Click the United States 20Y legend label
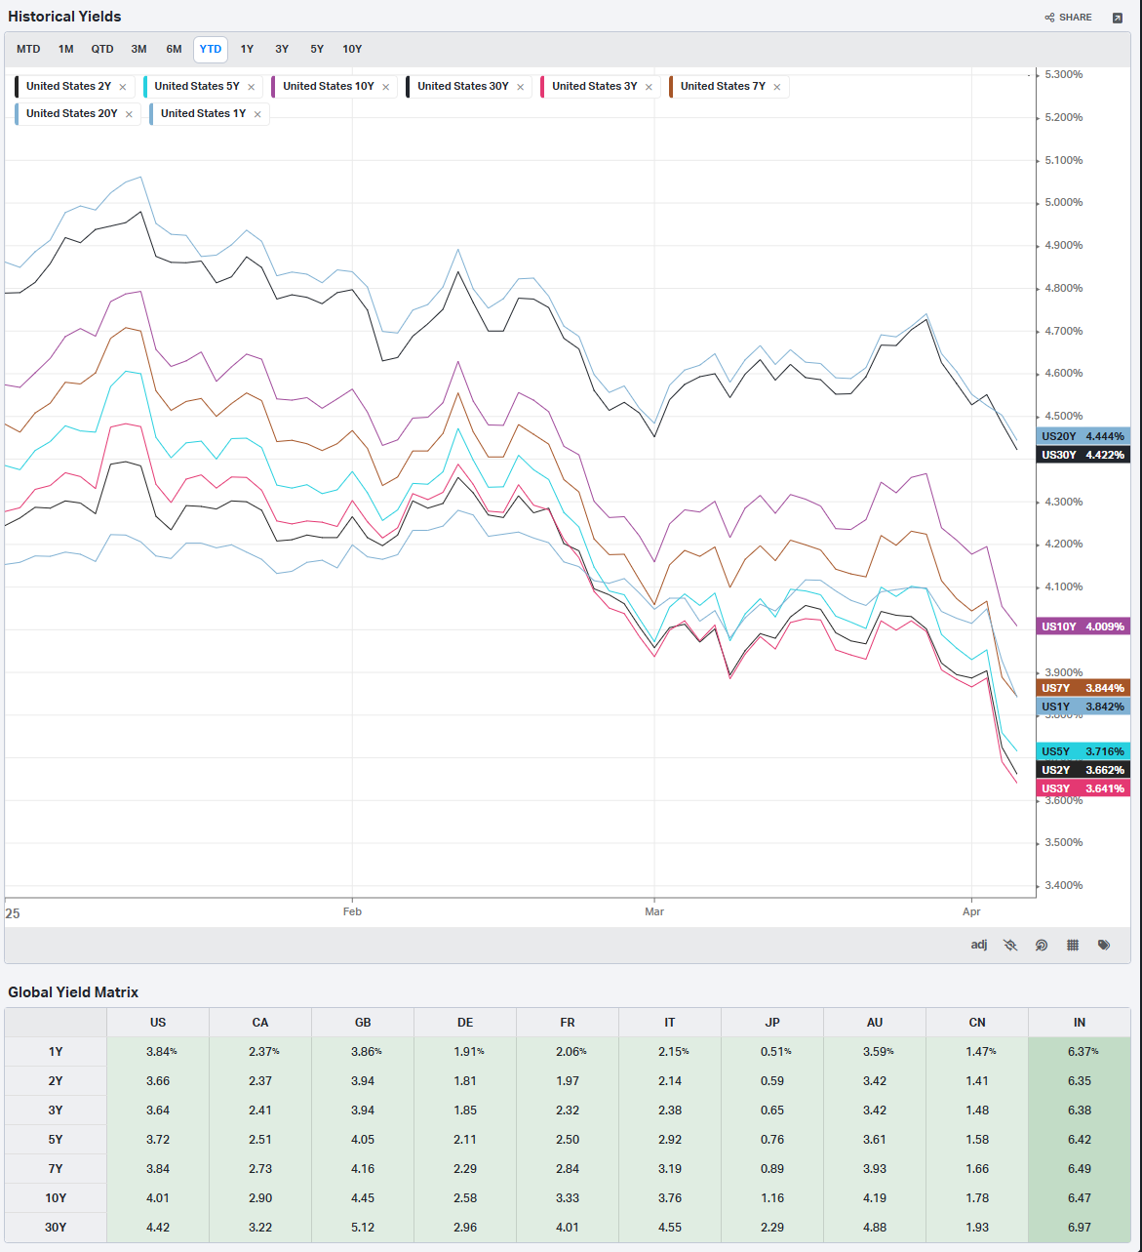 (72, 113)
